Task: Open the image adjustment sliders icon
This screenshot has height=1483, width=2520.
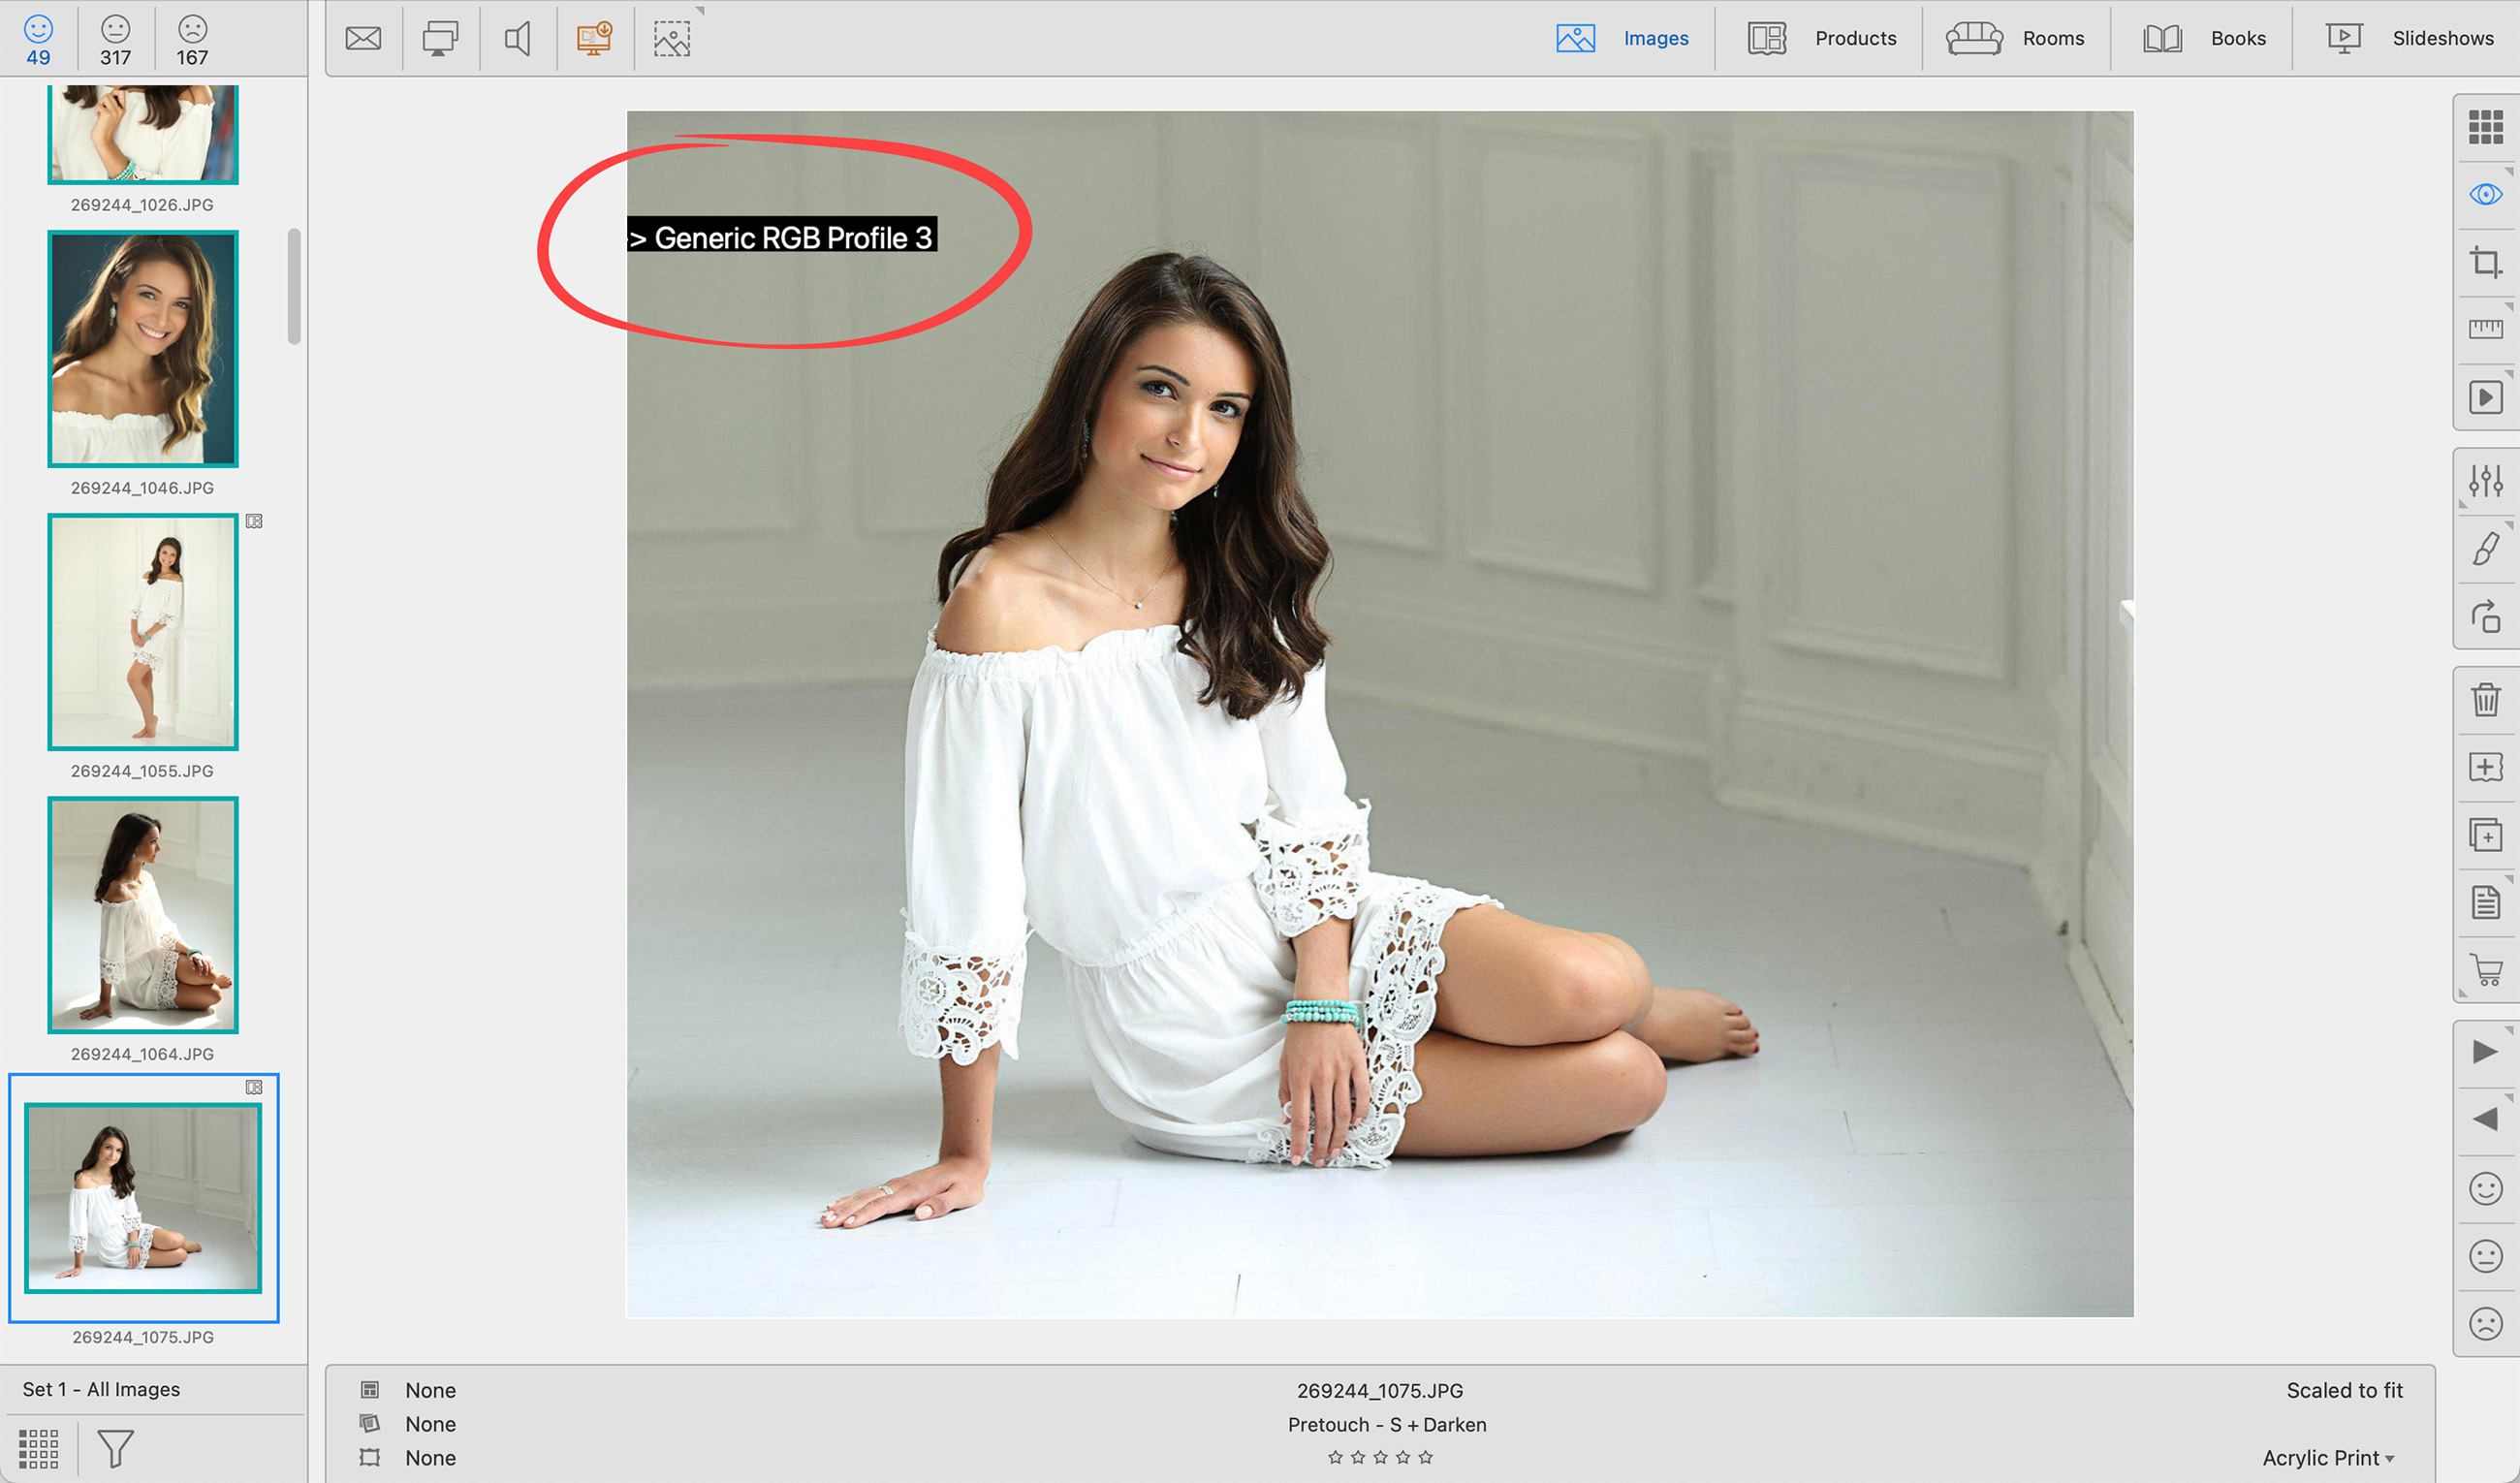Action: coord(2485,481)
